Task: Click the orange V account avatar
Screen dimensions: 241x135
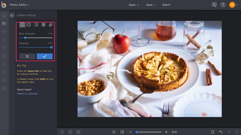Action: click(232, 5)
